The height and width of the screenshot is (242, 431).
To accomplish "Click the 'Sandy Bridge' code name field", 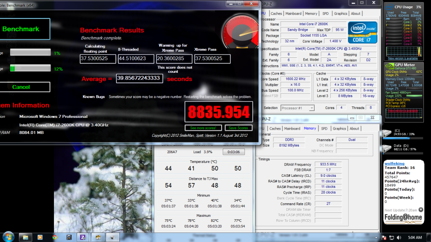I will 297,29.
